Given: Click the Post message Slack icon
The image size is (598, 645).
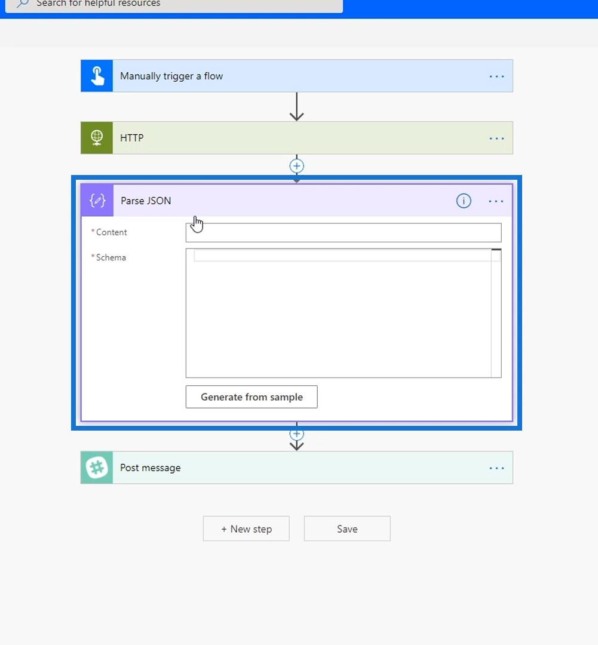Looking at the screenshot, I should click(x=97, y=468).
